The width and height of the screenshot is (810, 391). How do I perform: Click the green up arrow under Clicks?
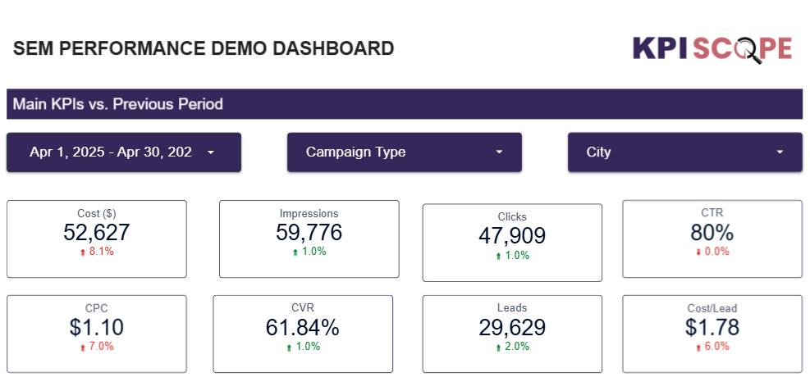[498, 256]
